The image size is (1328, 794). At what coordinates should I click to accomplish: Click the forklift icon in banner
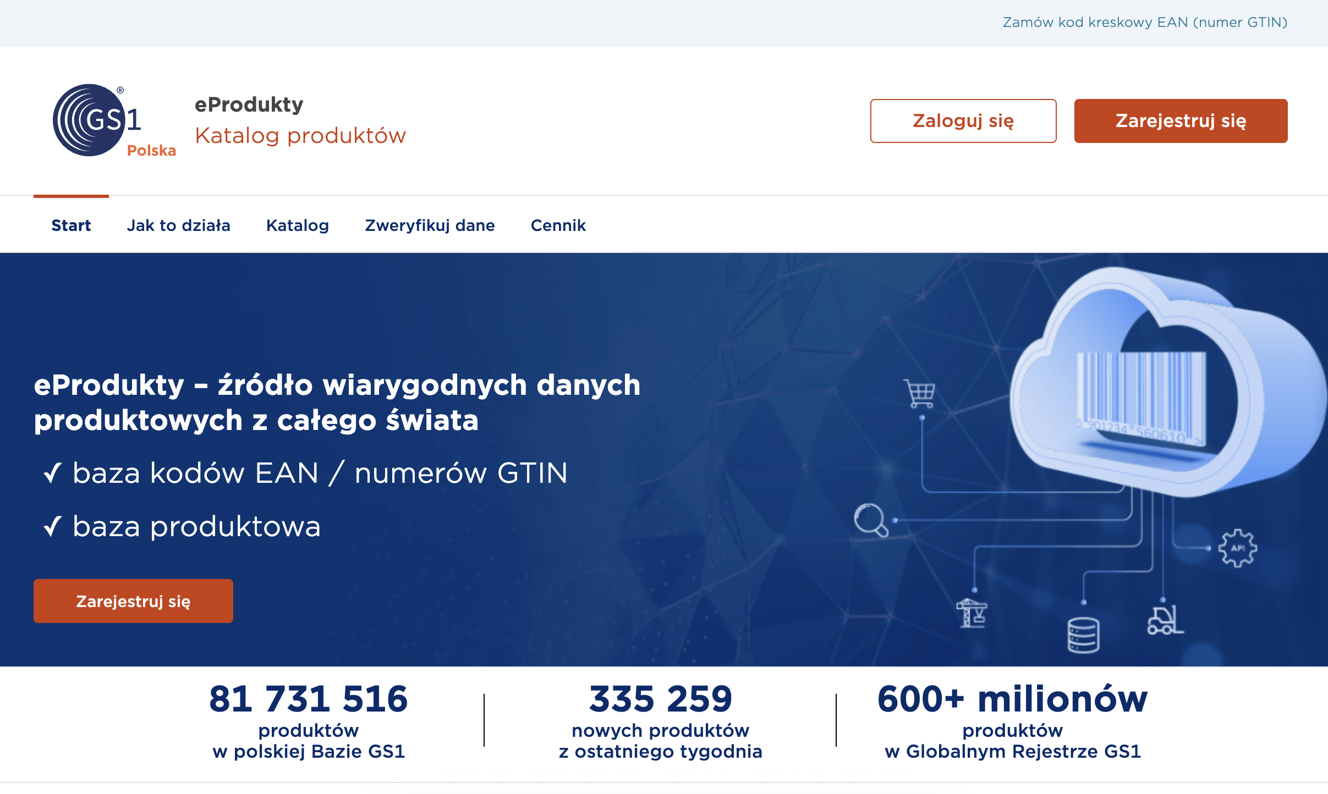pos(1165,620)
